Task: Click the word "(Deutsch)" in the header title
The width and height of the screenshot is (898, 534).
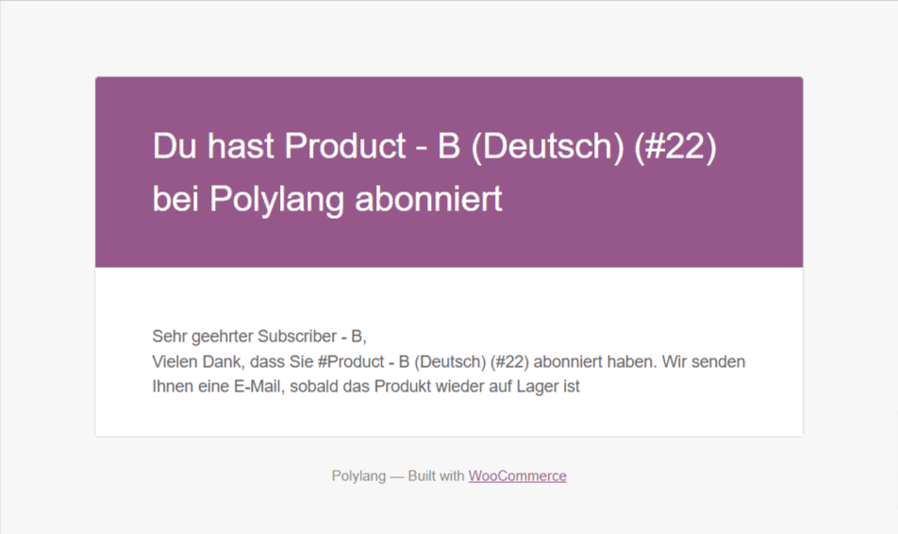Action: 547,146
